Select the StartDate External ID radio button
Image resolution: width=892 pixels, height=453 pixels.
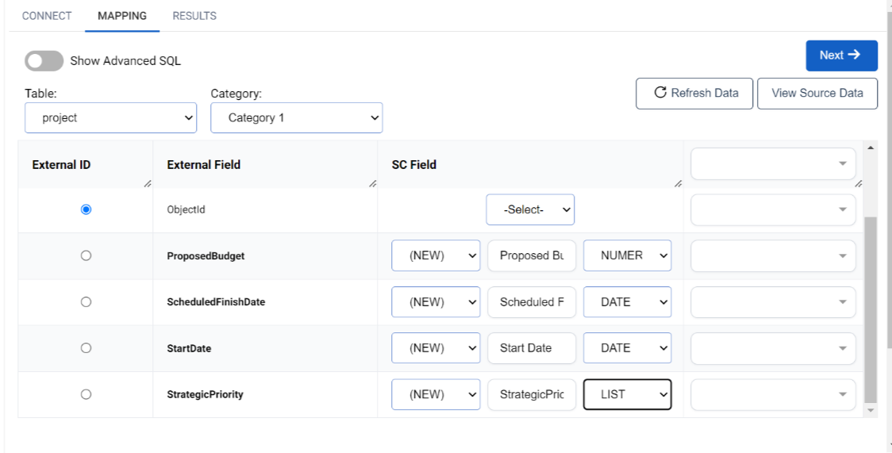coord(86,347)
